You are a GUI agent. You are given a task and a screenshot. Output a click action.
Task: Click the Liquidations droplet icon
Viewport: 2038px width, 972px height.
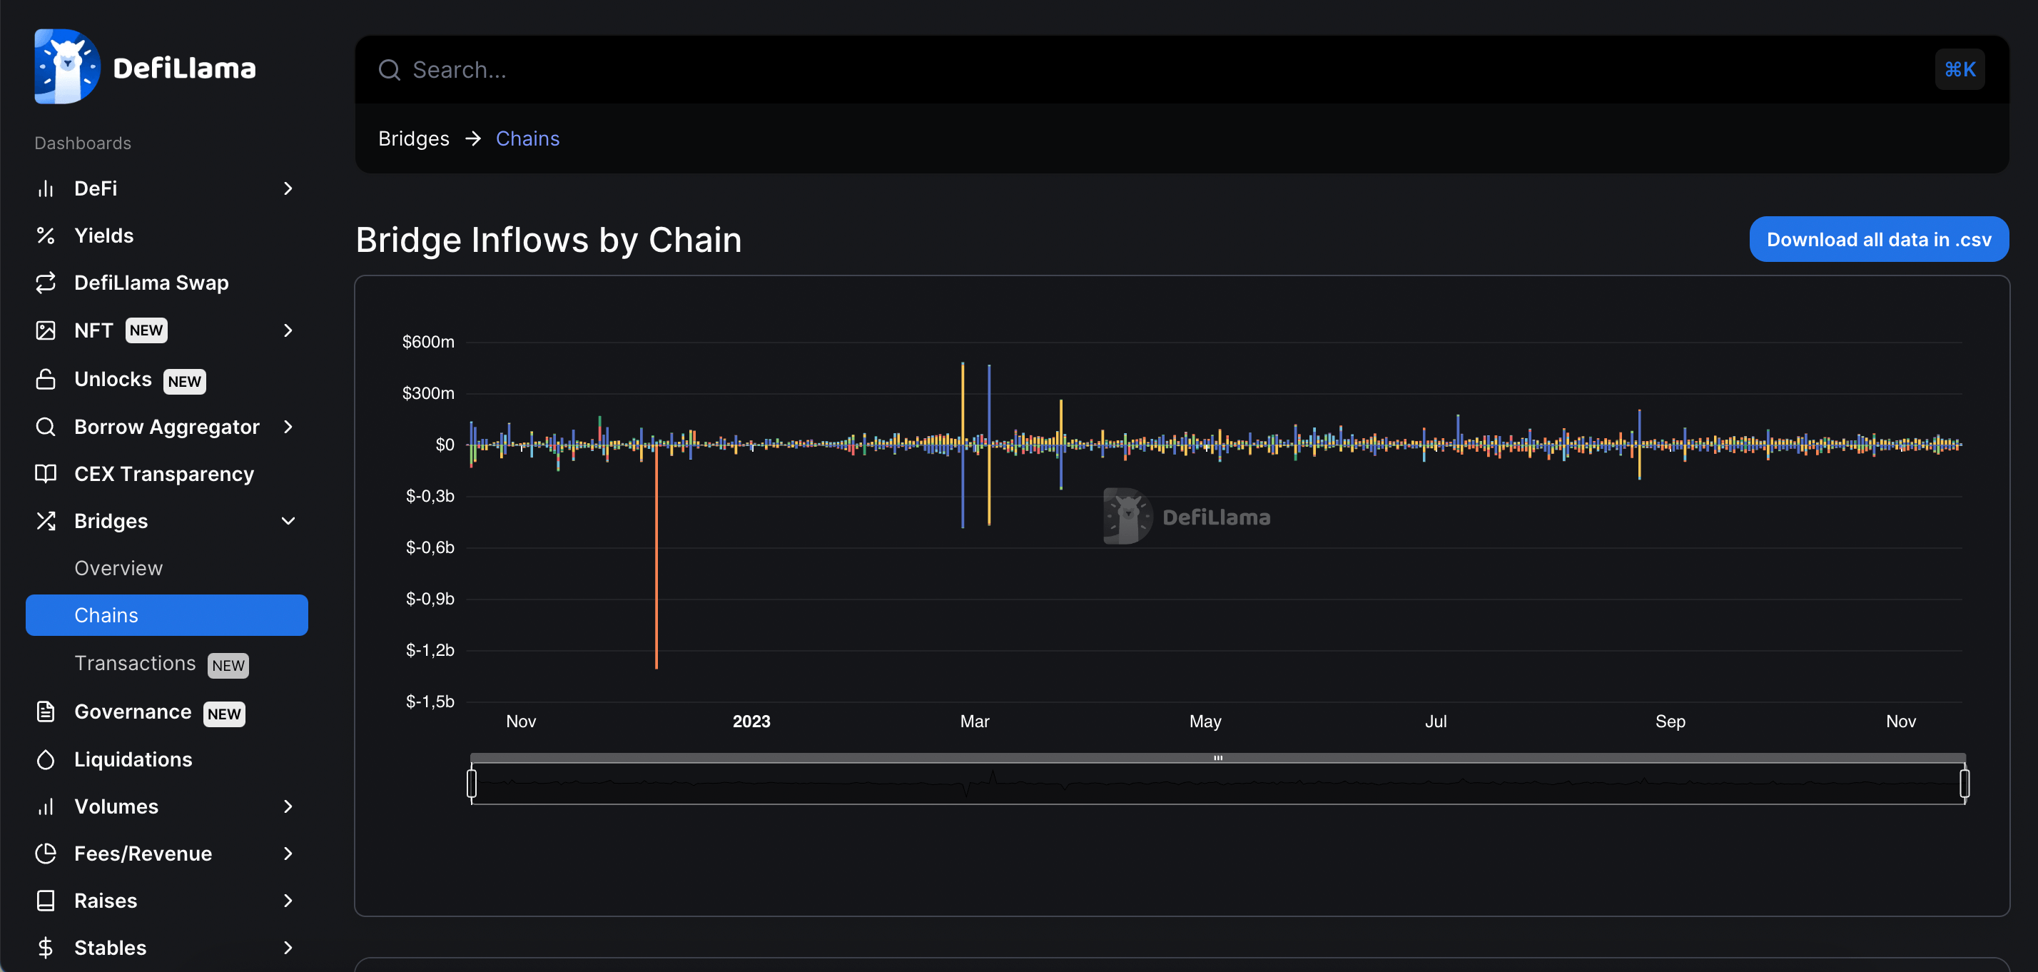[45, 759]
